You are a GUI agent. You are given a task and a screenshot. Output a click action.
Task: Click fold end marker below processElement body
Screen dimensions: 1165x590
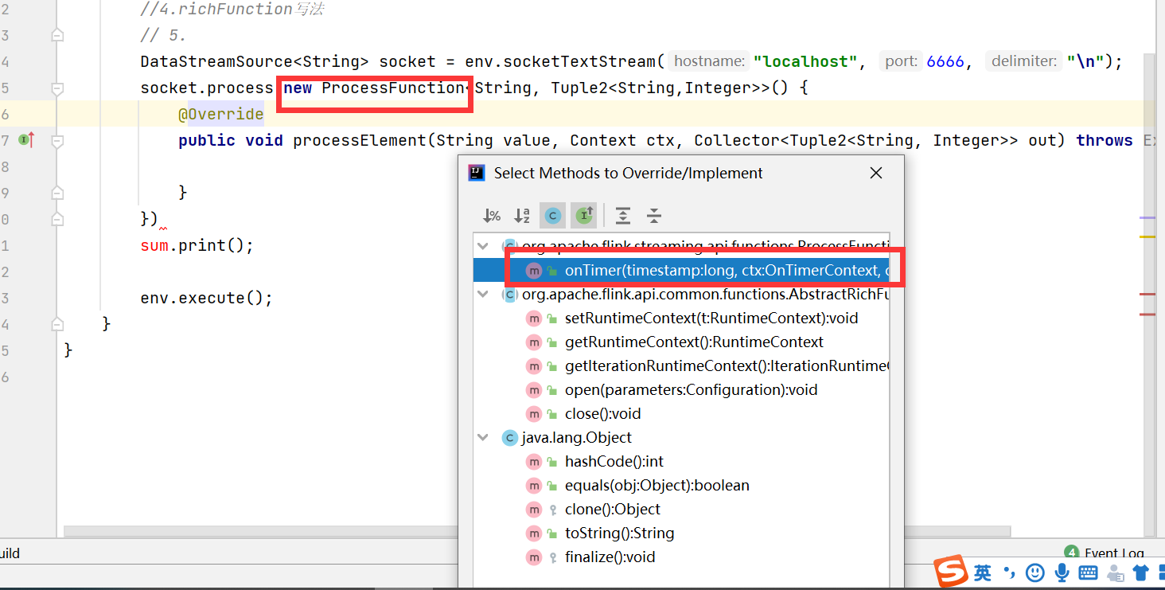[57, 193]
